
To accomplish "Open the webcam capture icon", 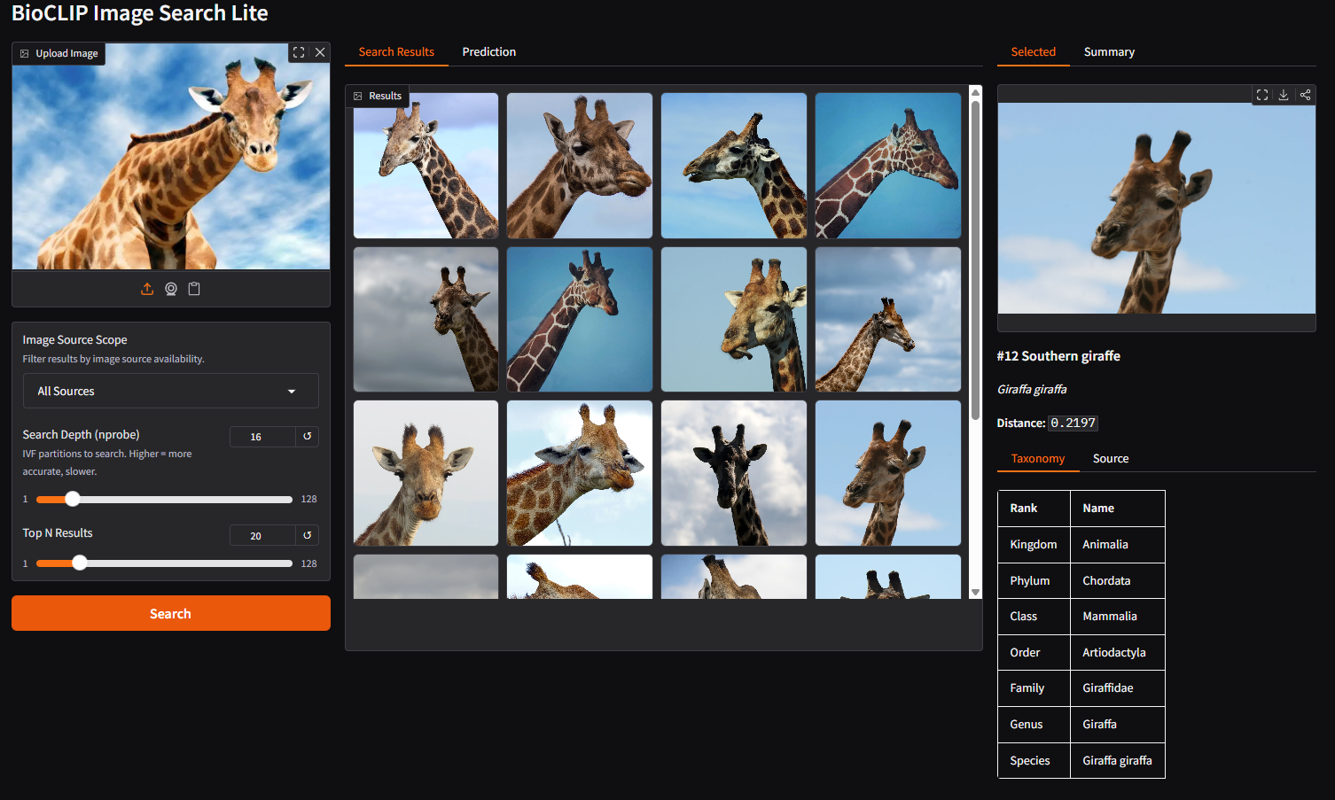I will pos(170,288).
